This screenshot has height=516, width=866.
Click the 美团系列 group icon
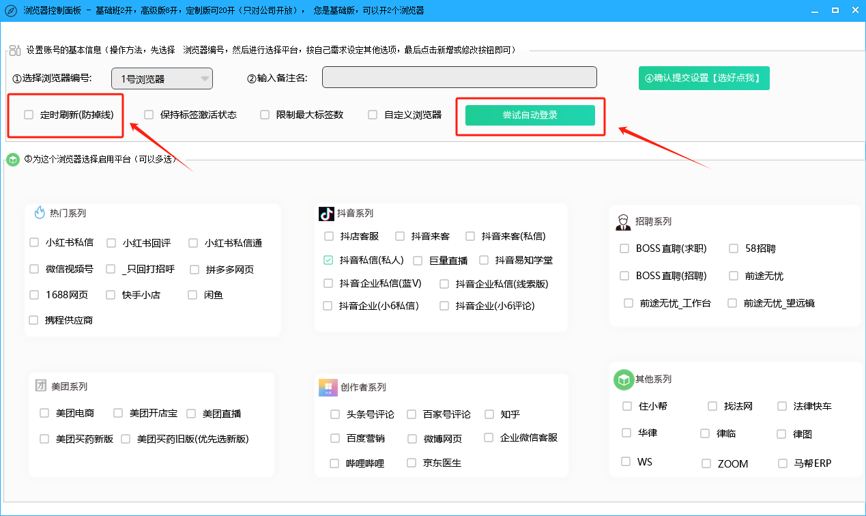41,386
